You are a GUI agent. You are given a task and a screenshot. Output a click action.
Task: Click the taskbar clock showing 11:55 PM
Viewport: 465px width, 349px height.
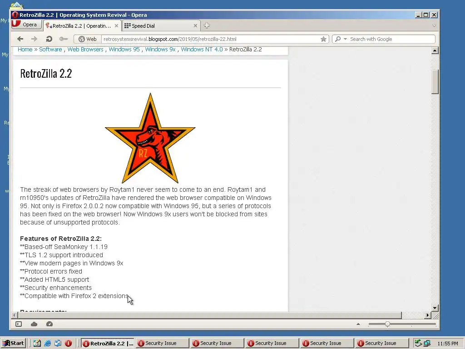[x=448, y=344]
